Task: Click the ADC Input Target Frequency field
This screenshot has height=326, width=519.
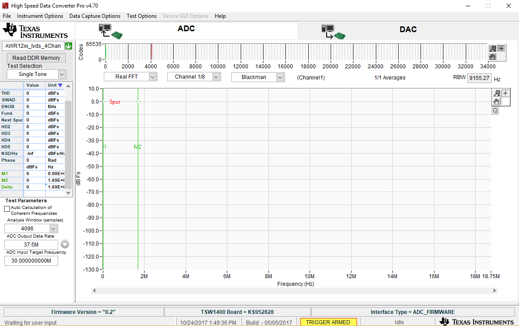Action: coord(31,261)
